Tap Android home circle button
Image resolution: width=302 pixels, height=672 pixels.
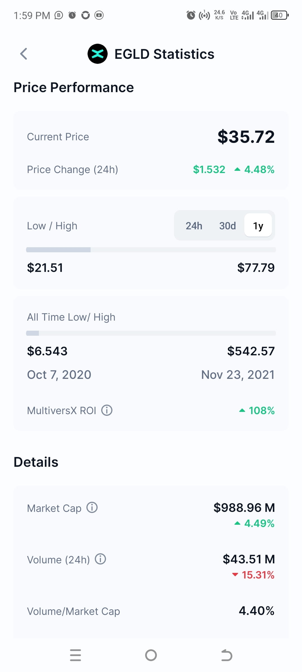coord(151,655)
